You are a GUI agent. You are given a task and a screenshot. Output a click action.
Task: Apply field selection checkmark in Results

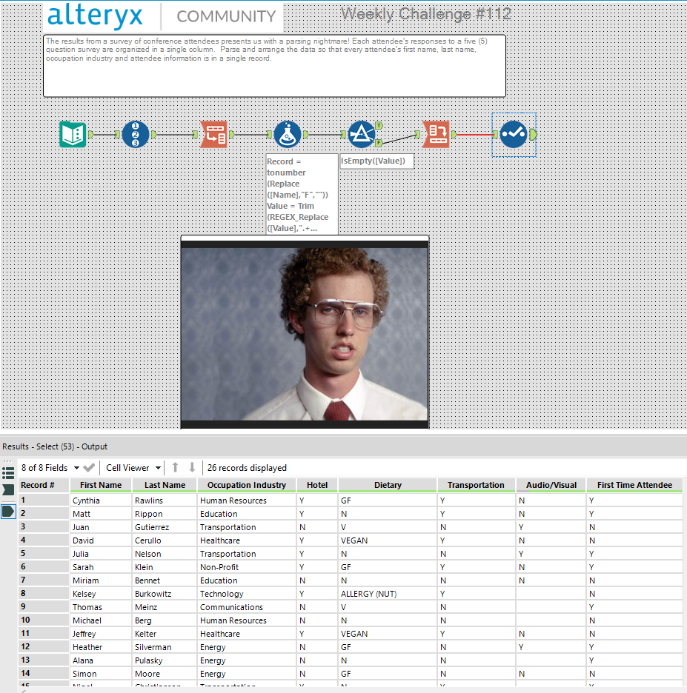pos(89,467)
